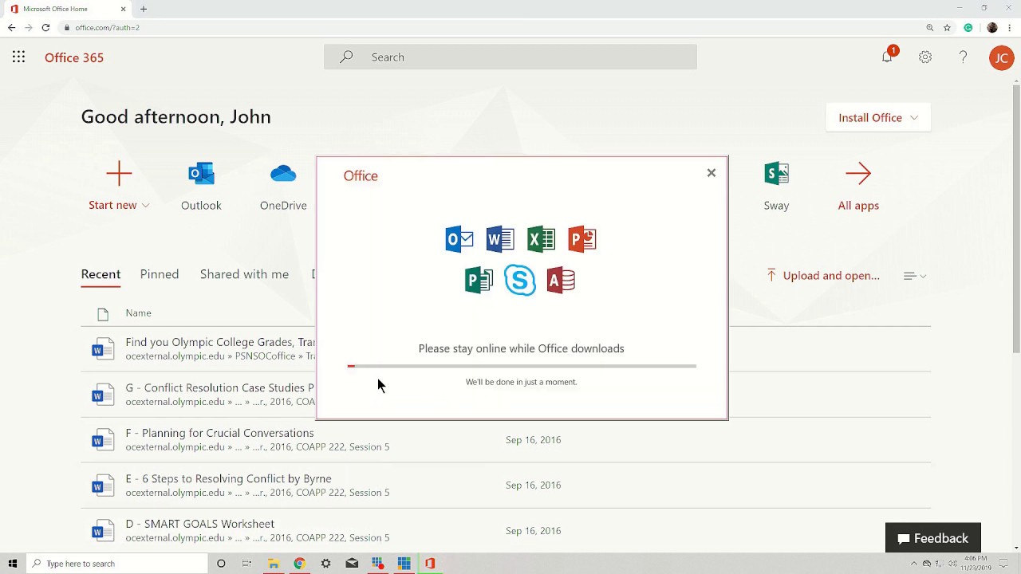Bookmark this page with the star
The width and height of the screenshot is (1021, 574).
point(948,27)
